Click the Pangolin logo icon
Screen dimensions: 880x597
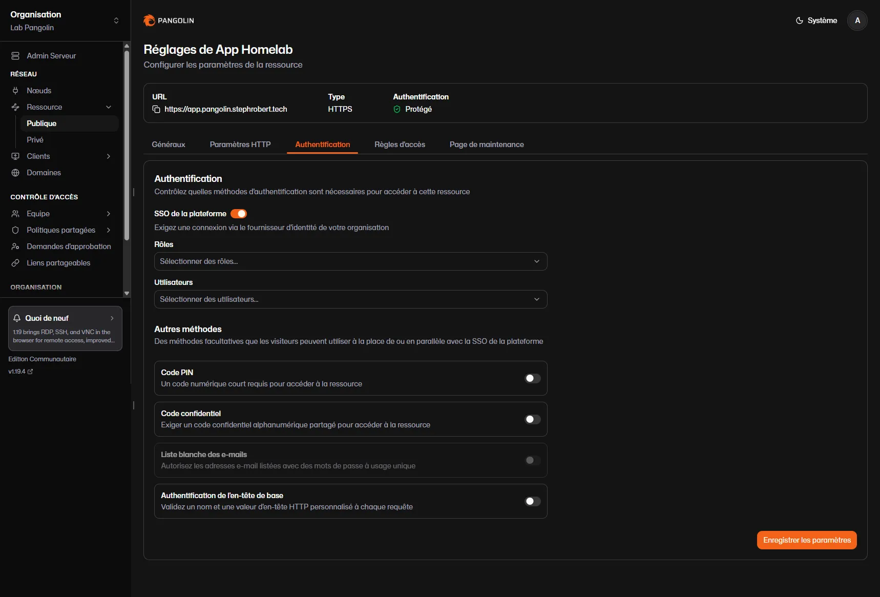click(x=149, y=20)
